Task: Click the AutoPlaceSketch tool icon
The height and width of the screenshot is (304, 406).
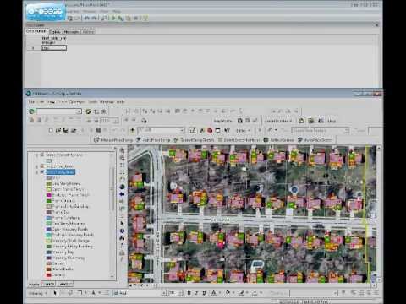Action: (x=300, y=140)
